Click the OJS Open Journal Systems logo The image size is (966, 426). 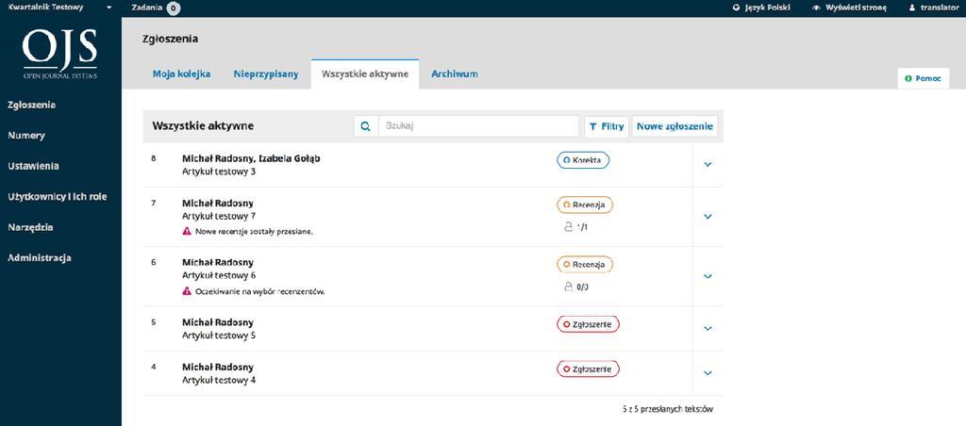pos(59,54)
